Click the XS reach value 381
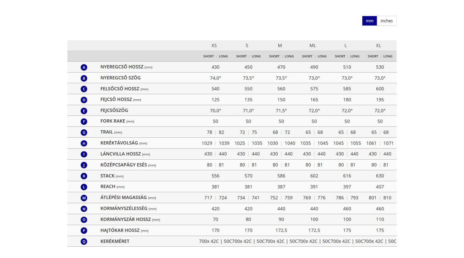 coord(216,186)
